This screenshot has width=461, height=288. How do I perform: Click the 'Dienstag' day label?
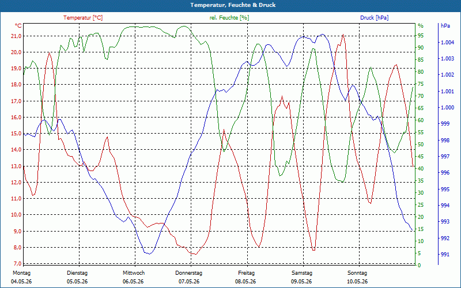coord(77,273)
